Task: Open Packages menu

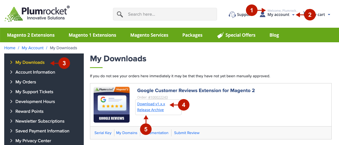Action: coord(192,35)
